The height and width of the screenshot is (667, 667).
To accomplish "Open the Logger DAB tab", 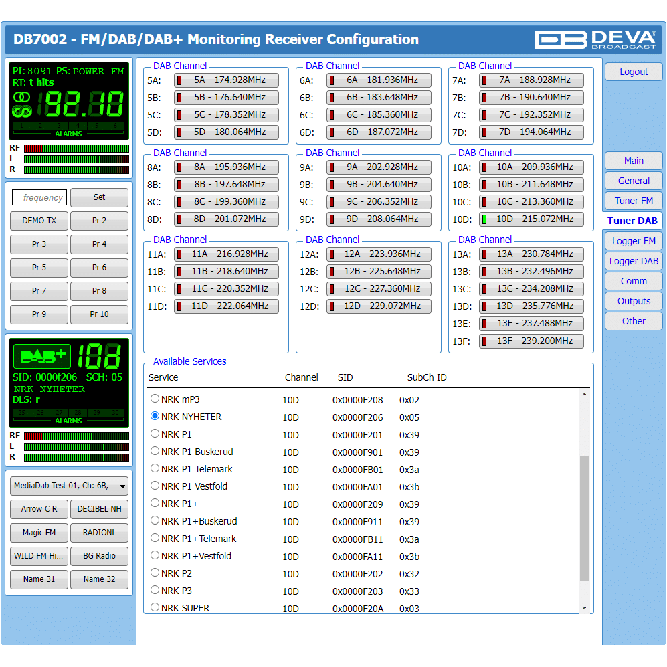I will (x=634, y=261).
